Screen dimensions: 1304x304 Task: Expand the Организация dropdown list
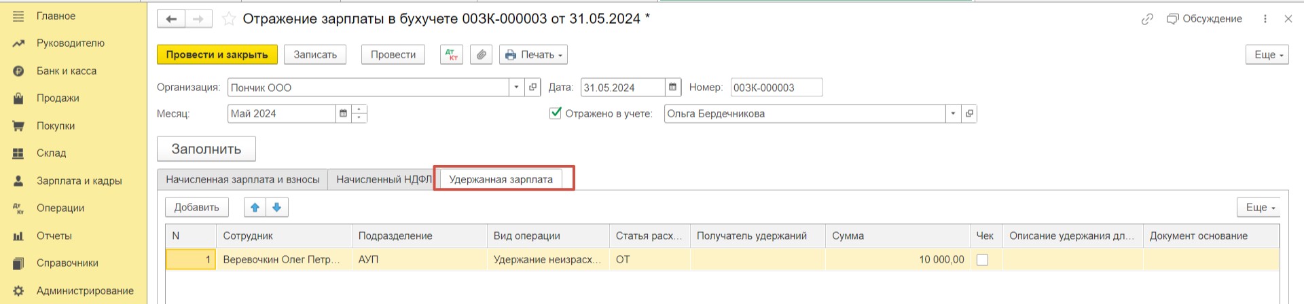(x=516, y=88)
